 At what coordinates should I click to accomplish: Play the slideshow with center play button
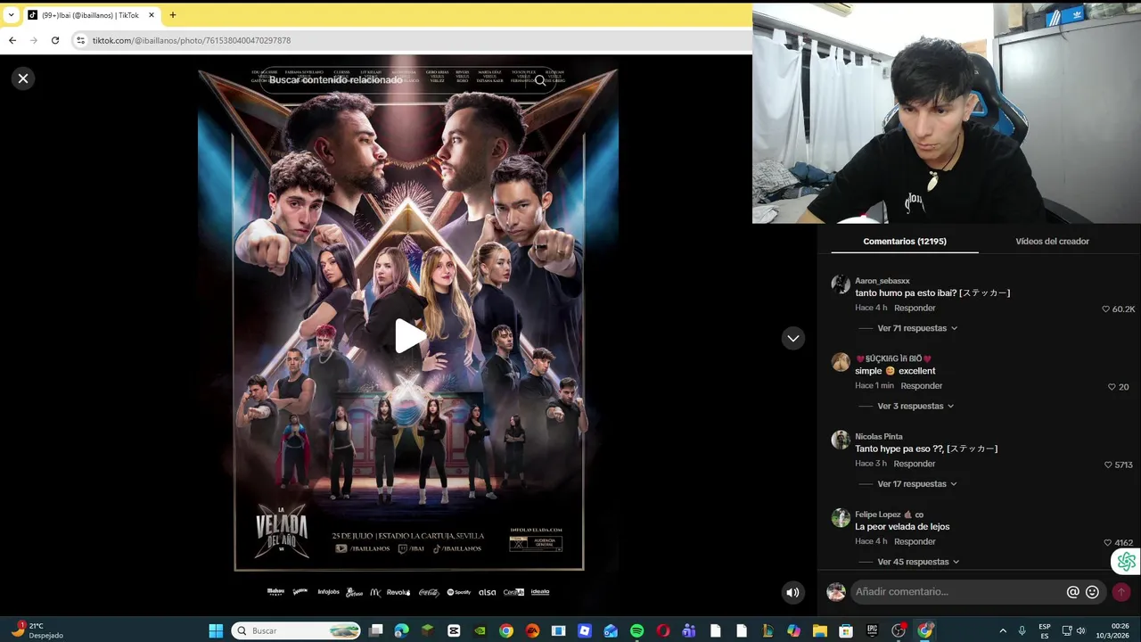click(409, 336)
